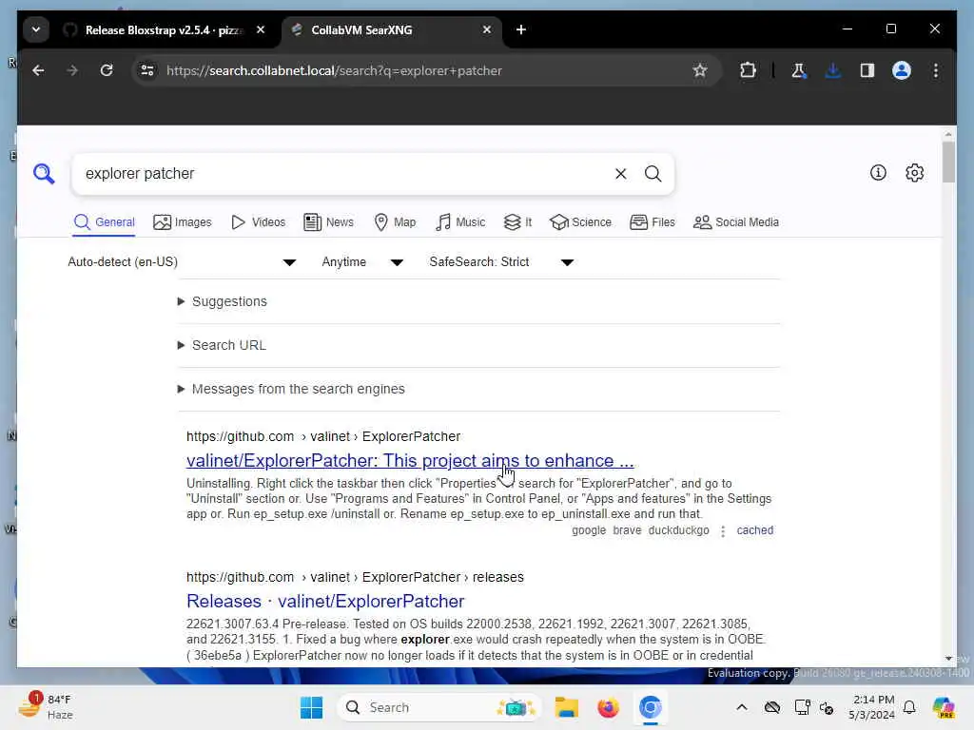The image size is (974, 730).
Task: Select the Music search category
Action: coord(459,222)
